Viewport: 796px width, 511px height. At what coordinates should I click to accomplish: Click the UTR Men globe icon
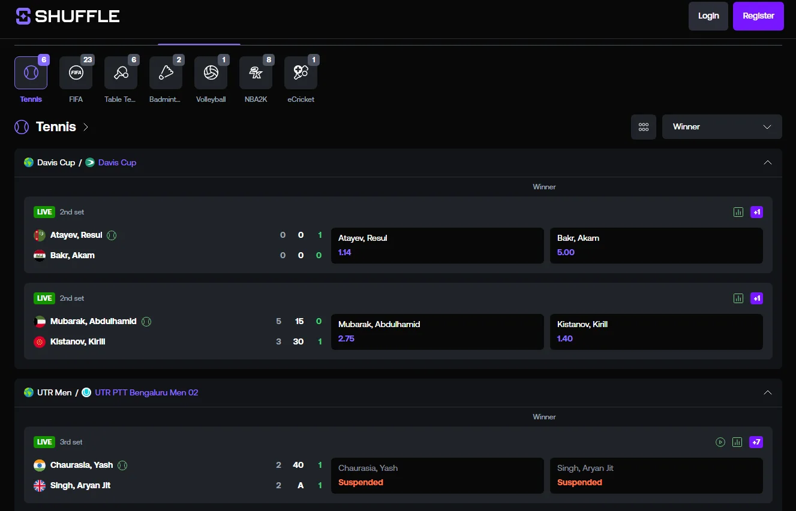coord(29,392)
